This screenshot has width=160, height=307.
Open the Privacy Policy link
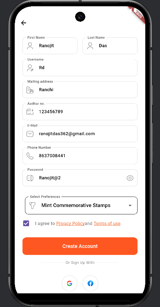pyautogui.click(x=71, y=223)
